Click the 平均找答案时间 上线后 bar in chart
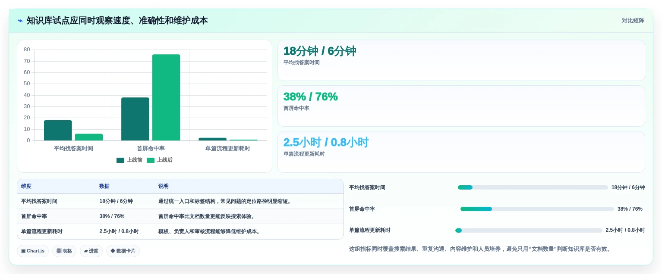 [x=89, y=137]
